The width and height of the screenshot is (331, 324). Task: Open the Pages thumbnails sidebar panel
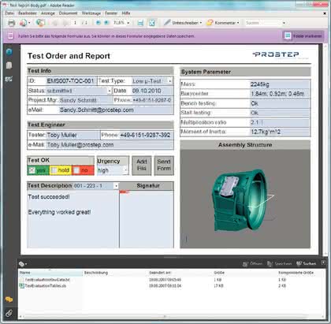(9, 65)
